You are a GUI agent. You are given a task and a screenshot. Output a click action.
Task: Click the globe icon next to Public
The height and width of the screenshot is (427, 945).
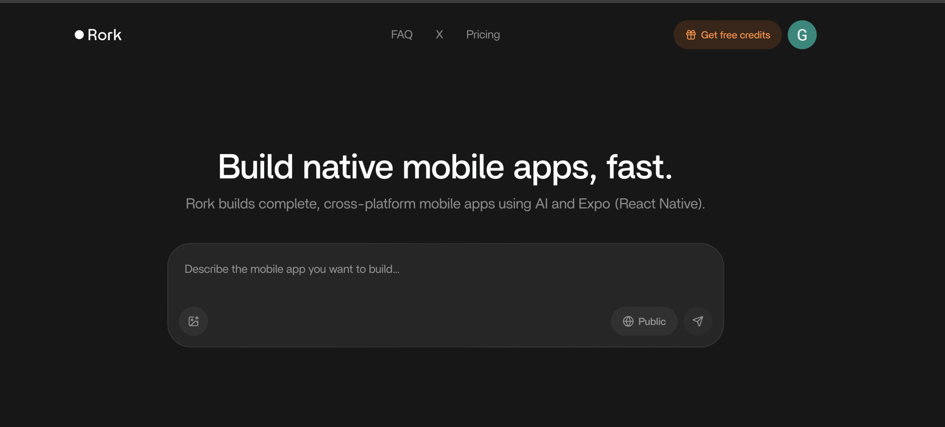628,321
